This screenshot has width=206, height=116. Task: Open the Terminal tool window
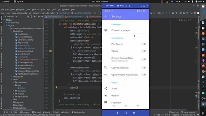click(x=36, y=112)
